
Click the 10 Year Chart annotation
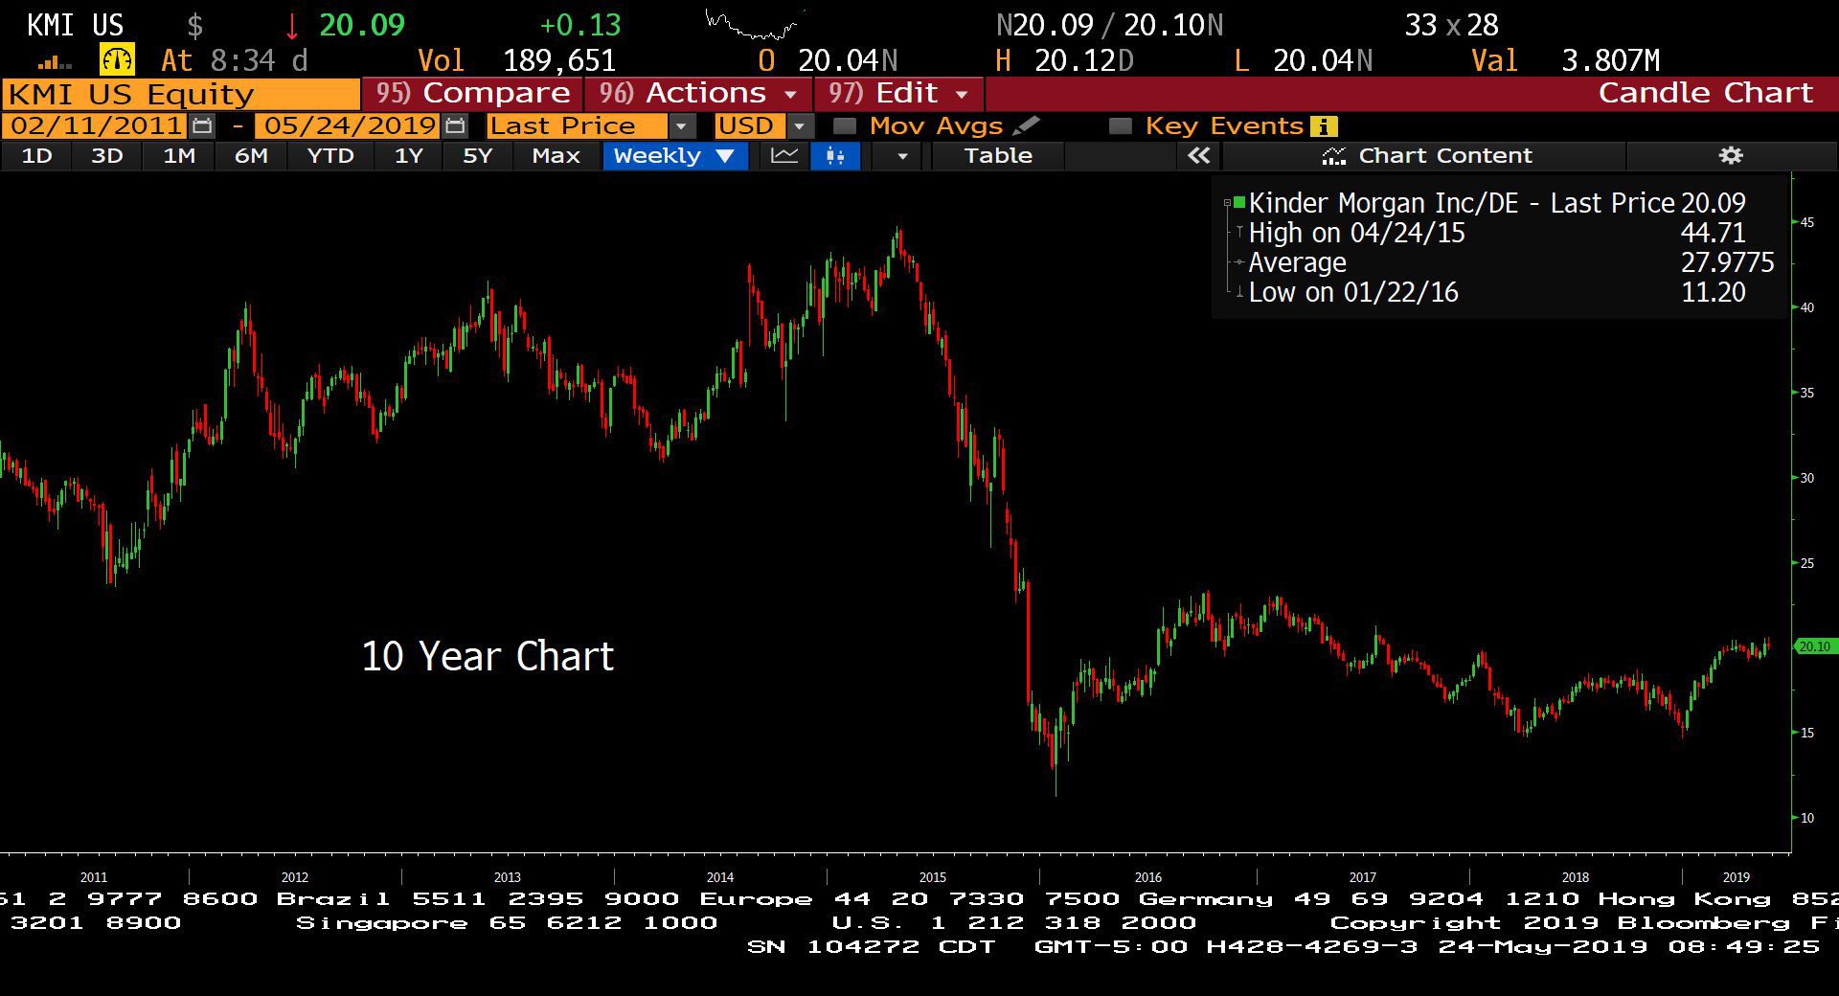point(488,657)
